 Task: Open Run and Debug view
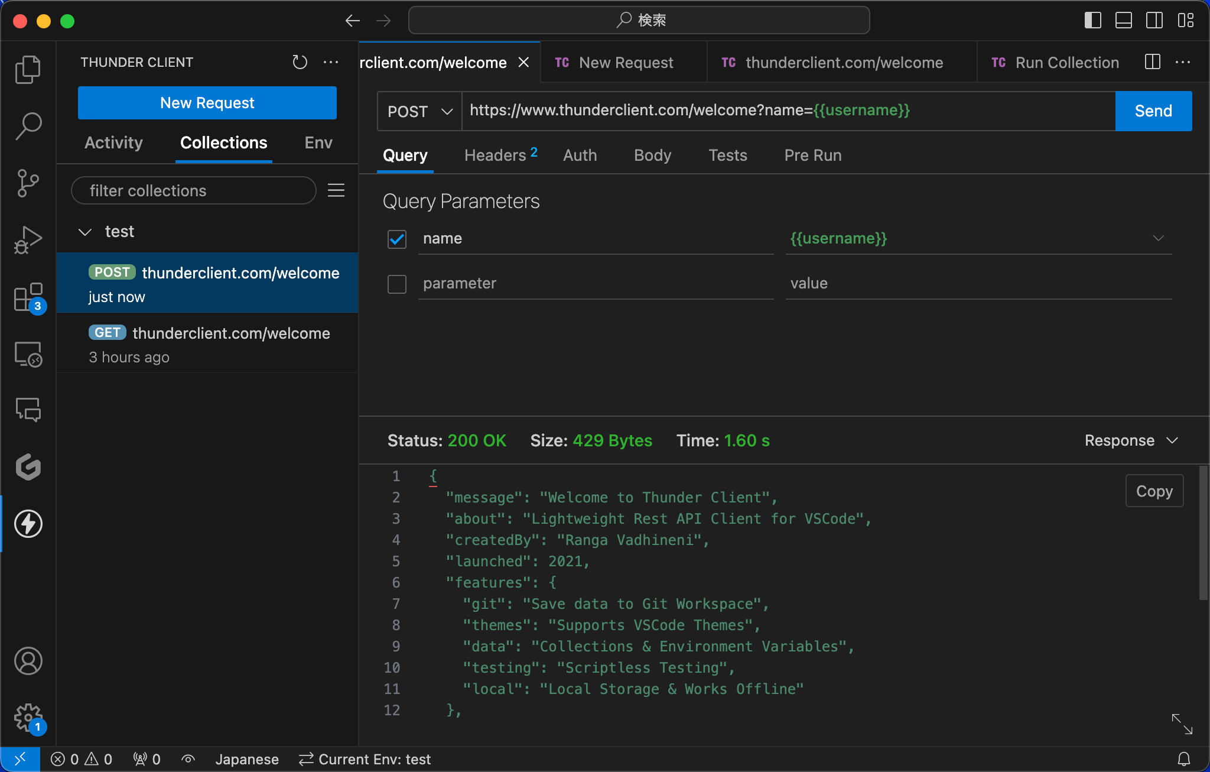point(28,239)
